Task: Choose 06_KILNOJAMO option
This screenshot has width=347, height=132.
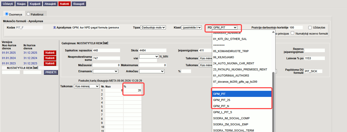Action: point(242,57)
